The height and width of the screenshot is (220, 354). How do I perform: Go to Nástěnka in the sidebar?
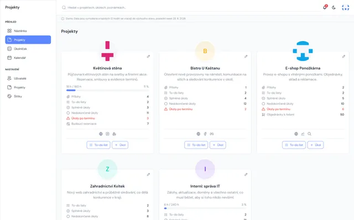[x=28, y=30]
